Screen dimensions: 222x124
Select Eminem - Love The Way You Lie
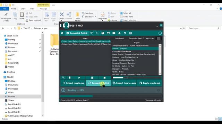(125, 57)
